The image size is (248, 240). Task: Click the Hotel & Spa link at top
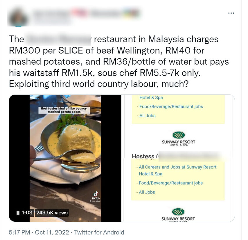(x=151, y=97)
